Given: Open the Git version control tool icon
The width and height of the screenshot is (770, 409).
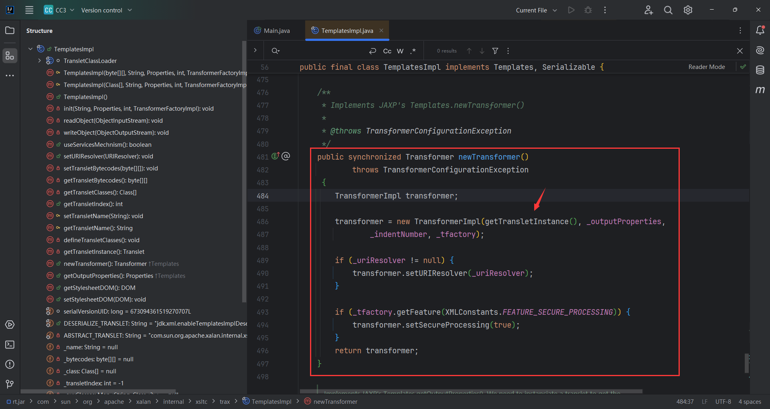Looking at the screenshot, I should coord(10,384).
